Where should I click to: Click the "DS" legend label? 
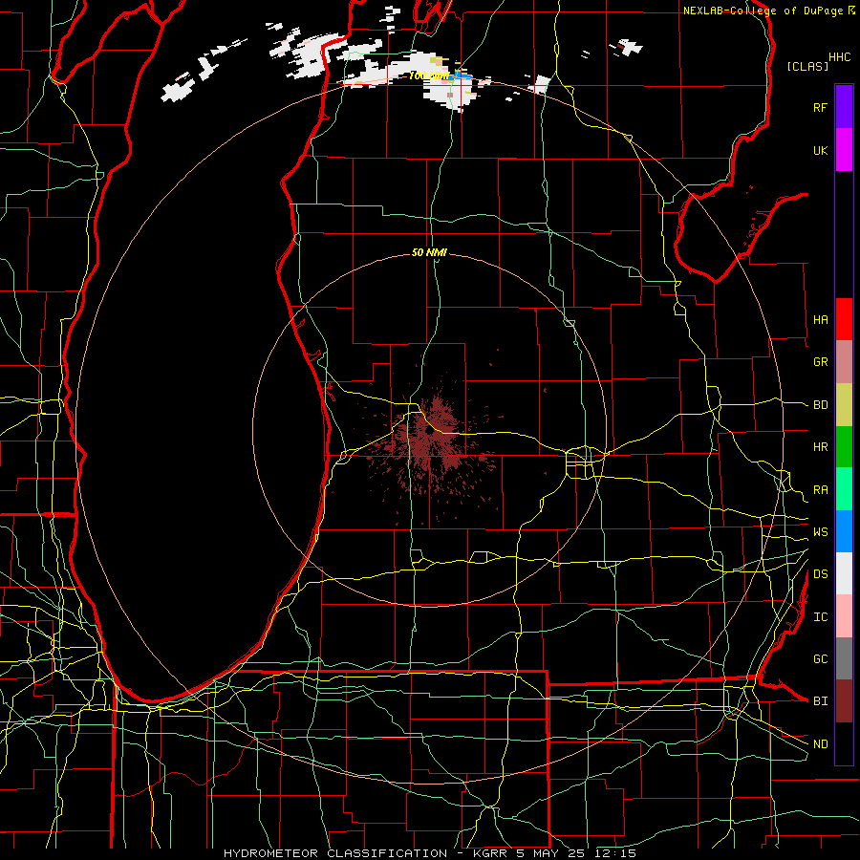[820, 574]
